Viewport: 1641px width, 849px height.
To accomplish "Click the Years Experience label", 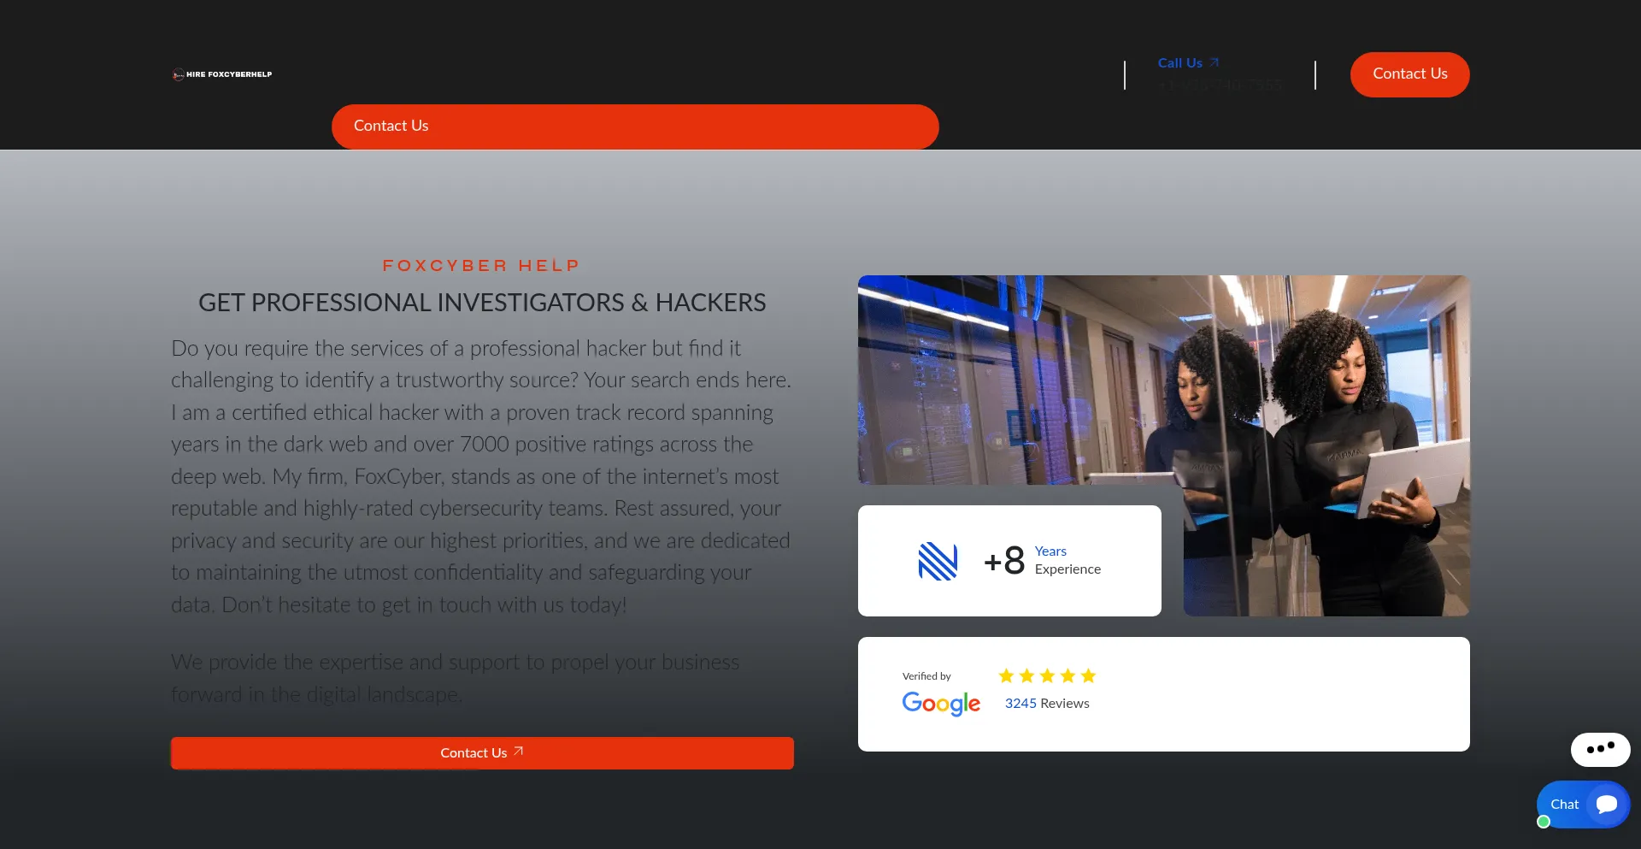I will click(1068, 560).
